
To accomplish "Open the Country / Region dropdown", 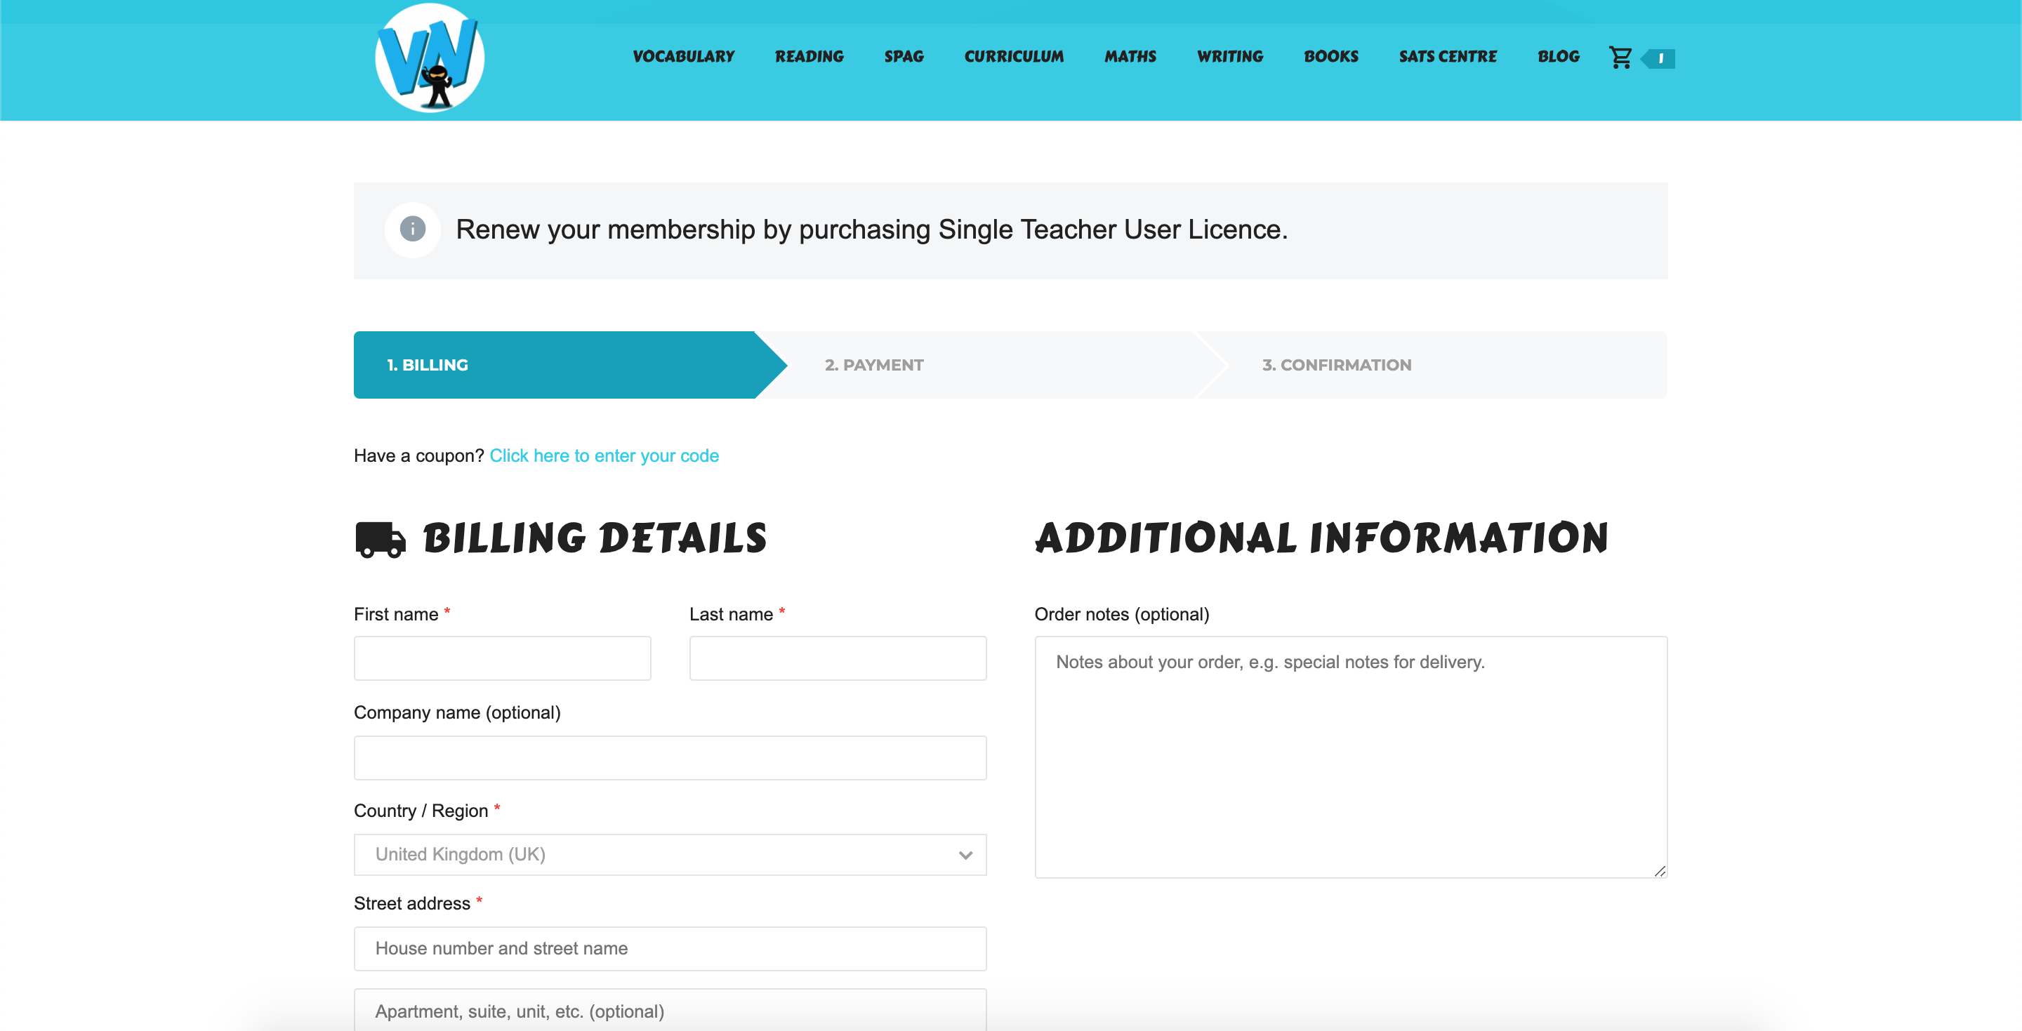I will click(x=670, y=854).
